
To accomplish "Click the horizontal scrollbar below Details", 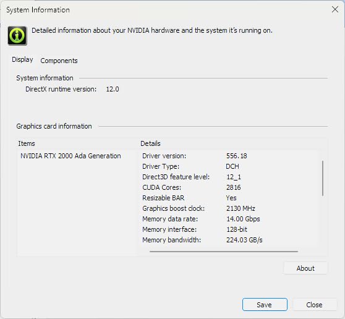I will tap(224, 251).
